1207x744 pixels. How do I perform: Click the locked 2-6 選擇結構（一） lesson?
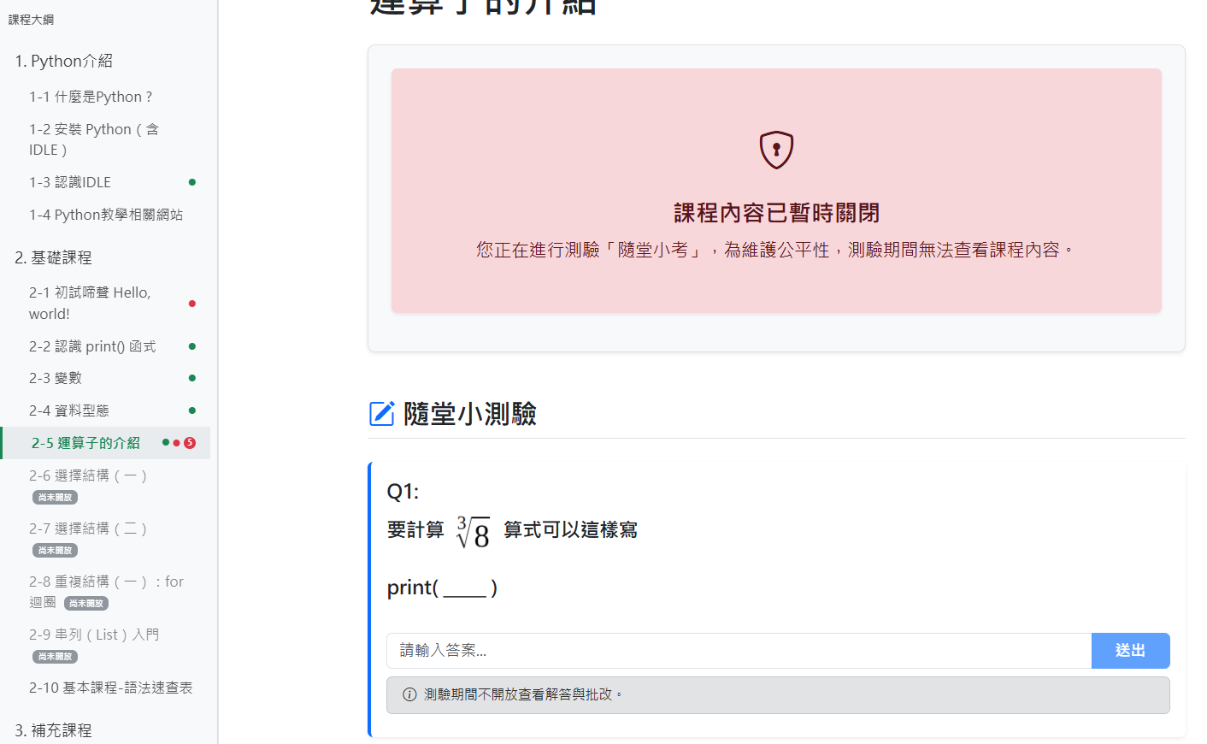(x=88, y=475)
